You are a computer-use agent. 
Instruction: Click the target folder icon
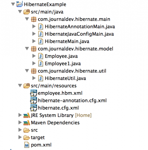[x=27, y=138]
